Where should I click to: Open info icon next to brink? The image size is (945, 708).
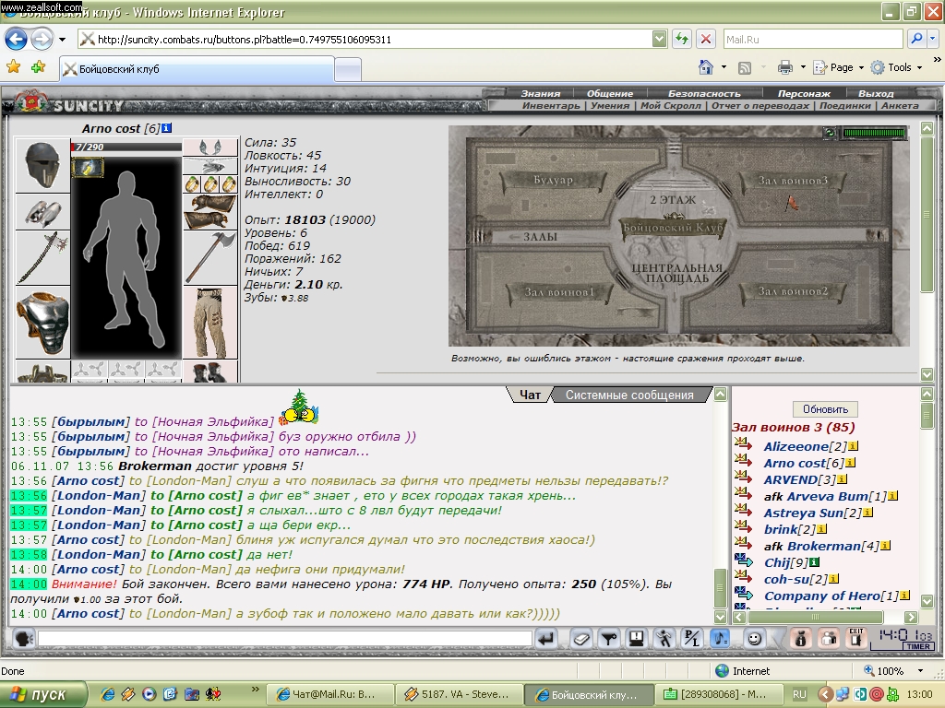click(x=821, y=529)
